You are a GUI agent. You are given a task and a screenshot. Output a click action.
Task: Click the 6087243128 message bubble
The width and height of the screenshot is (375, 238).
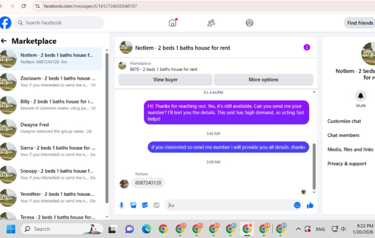point(148,183)
